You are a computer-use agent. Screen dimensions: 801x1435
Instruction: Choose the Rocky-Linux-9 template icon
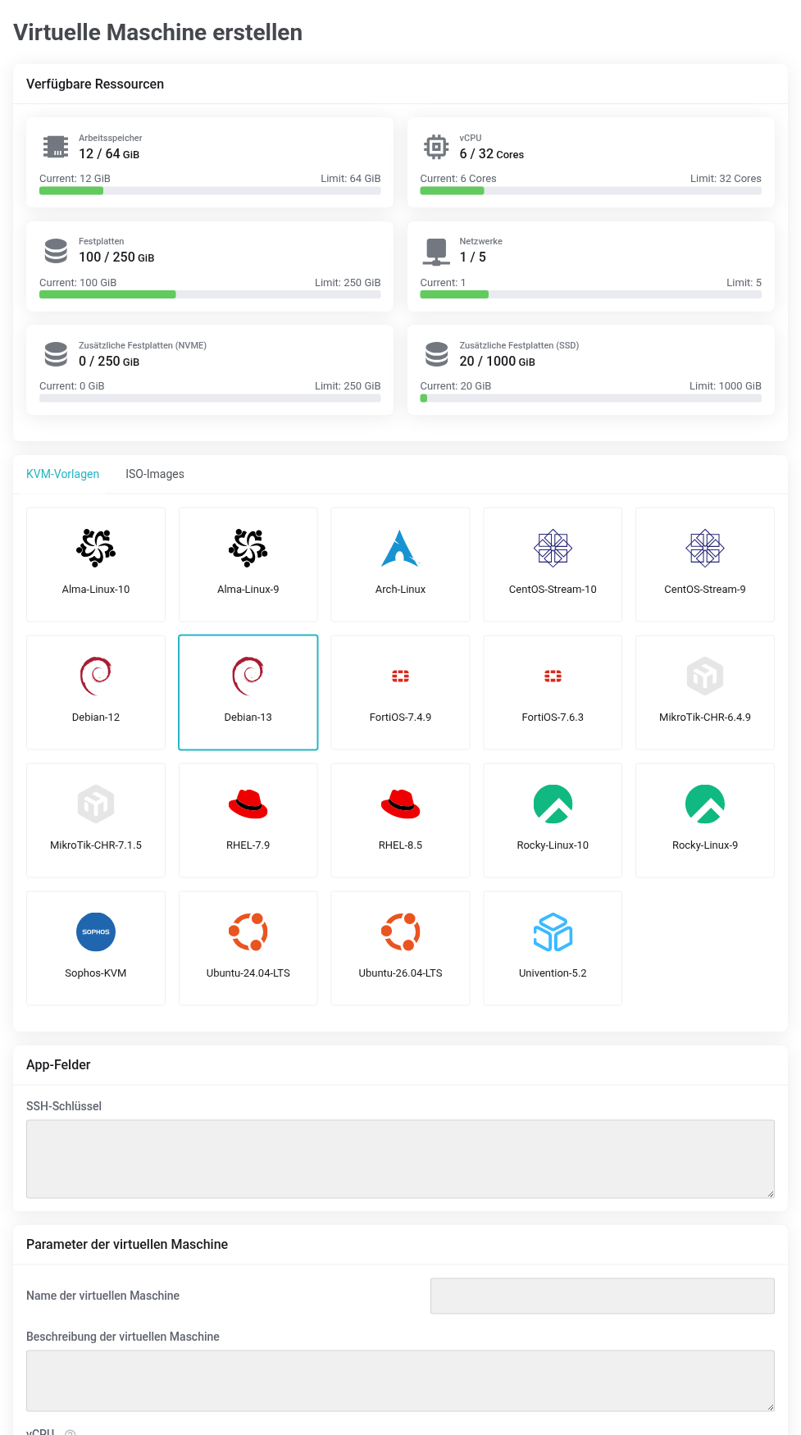[705, 804]
